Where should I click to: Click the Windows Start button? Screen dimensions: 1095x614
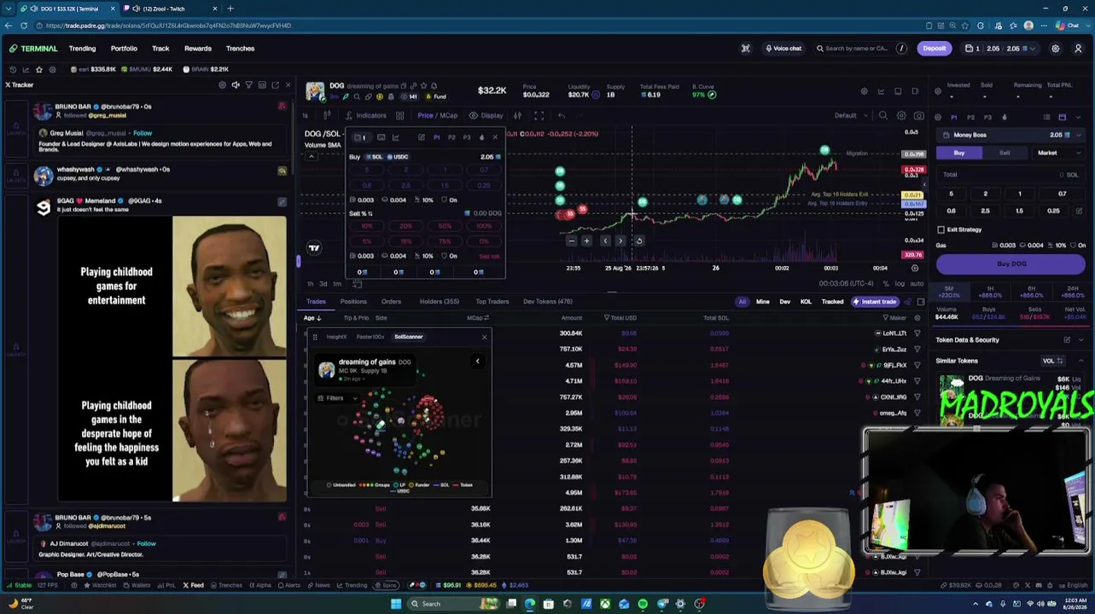point(396,604)
